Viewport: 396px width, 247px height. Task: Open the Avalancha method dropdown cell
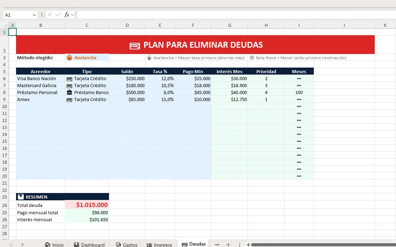click(x=87, y=57)
